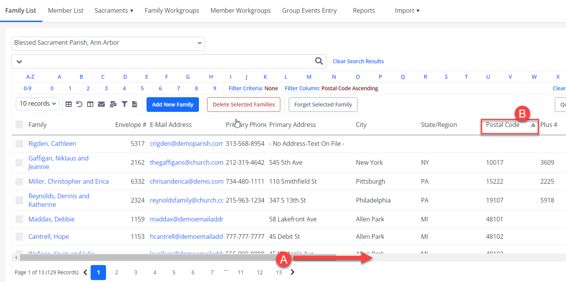The height and width of the screenshot is (282, 566).
Task: Open the Filter Column selector
Action: pyautogui.click(x=302, y=88)
